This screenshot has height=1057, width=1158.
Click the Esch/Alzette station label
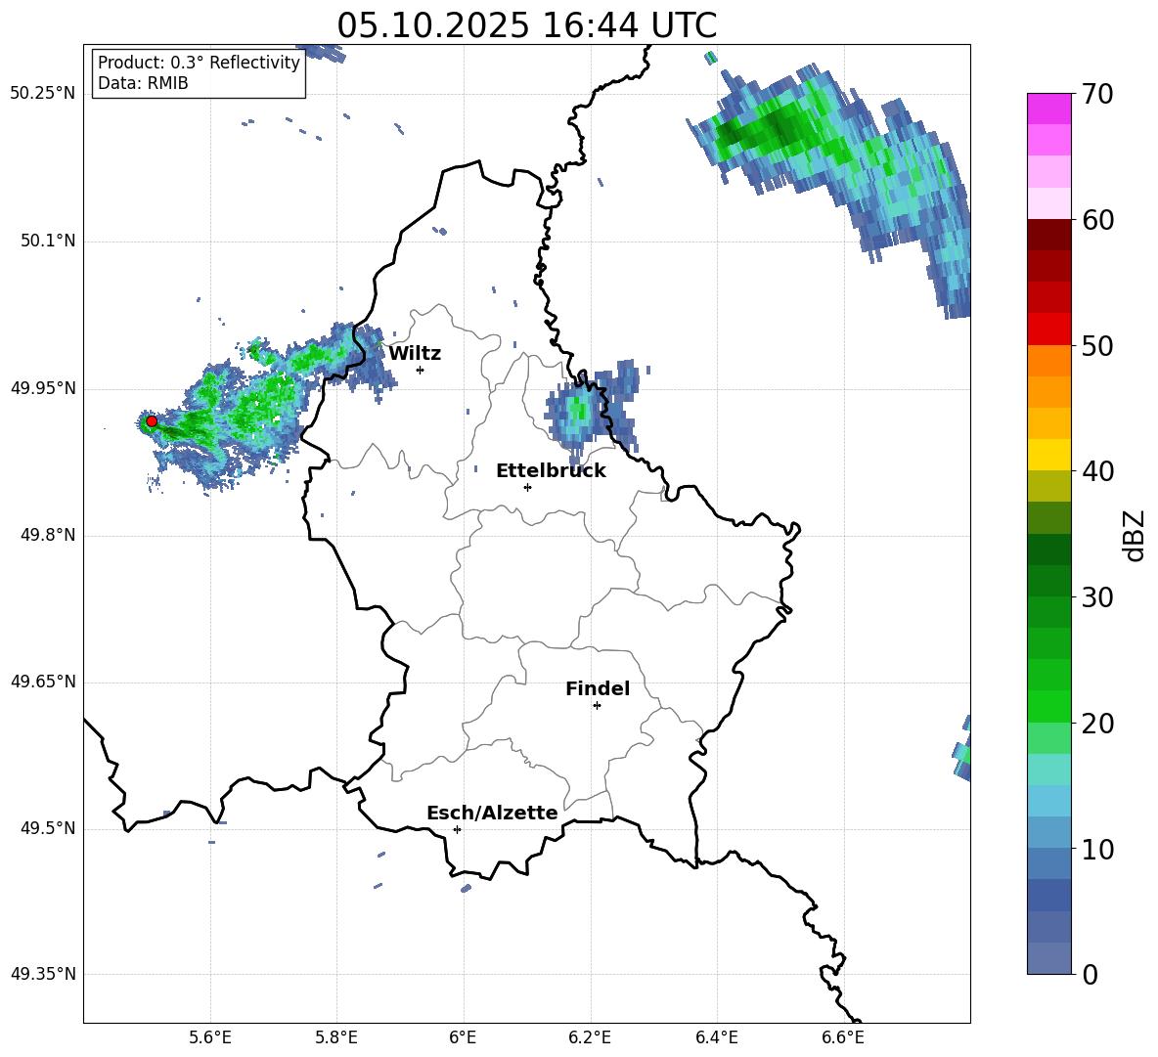pos(492,813)
